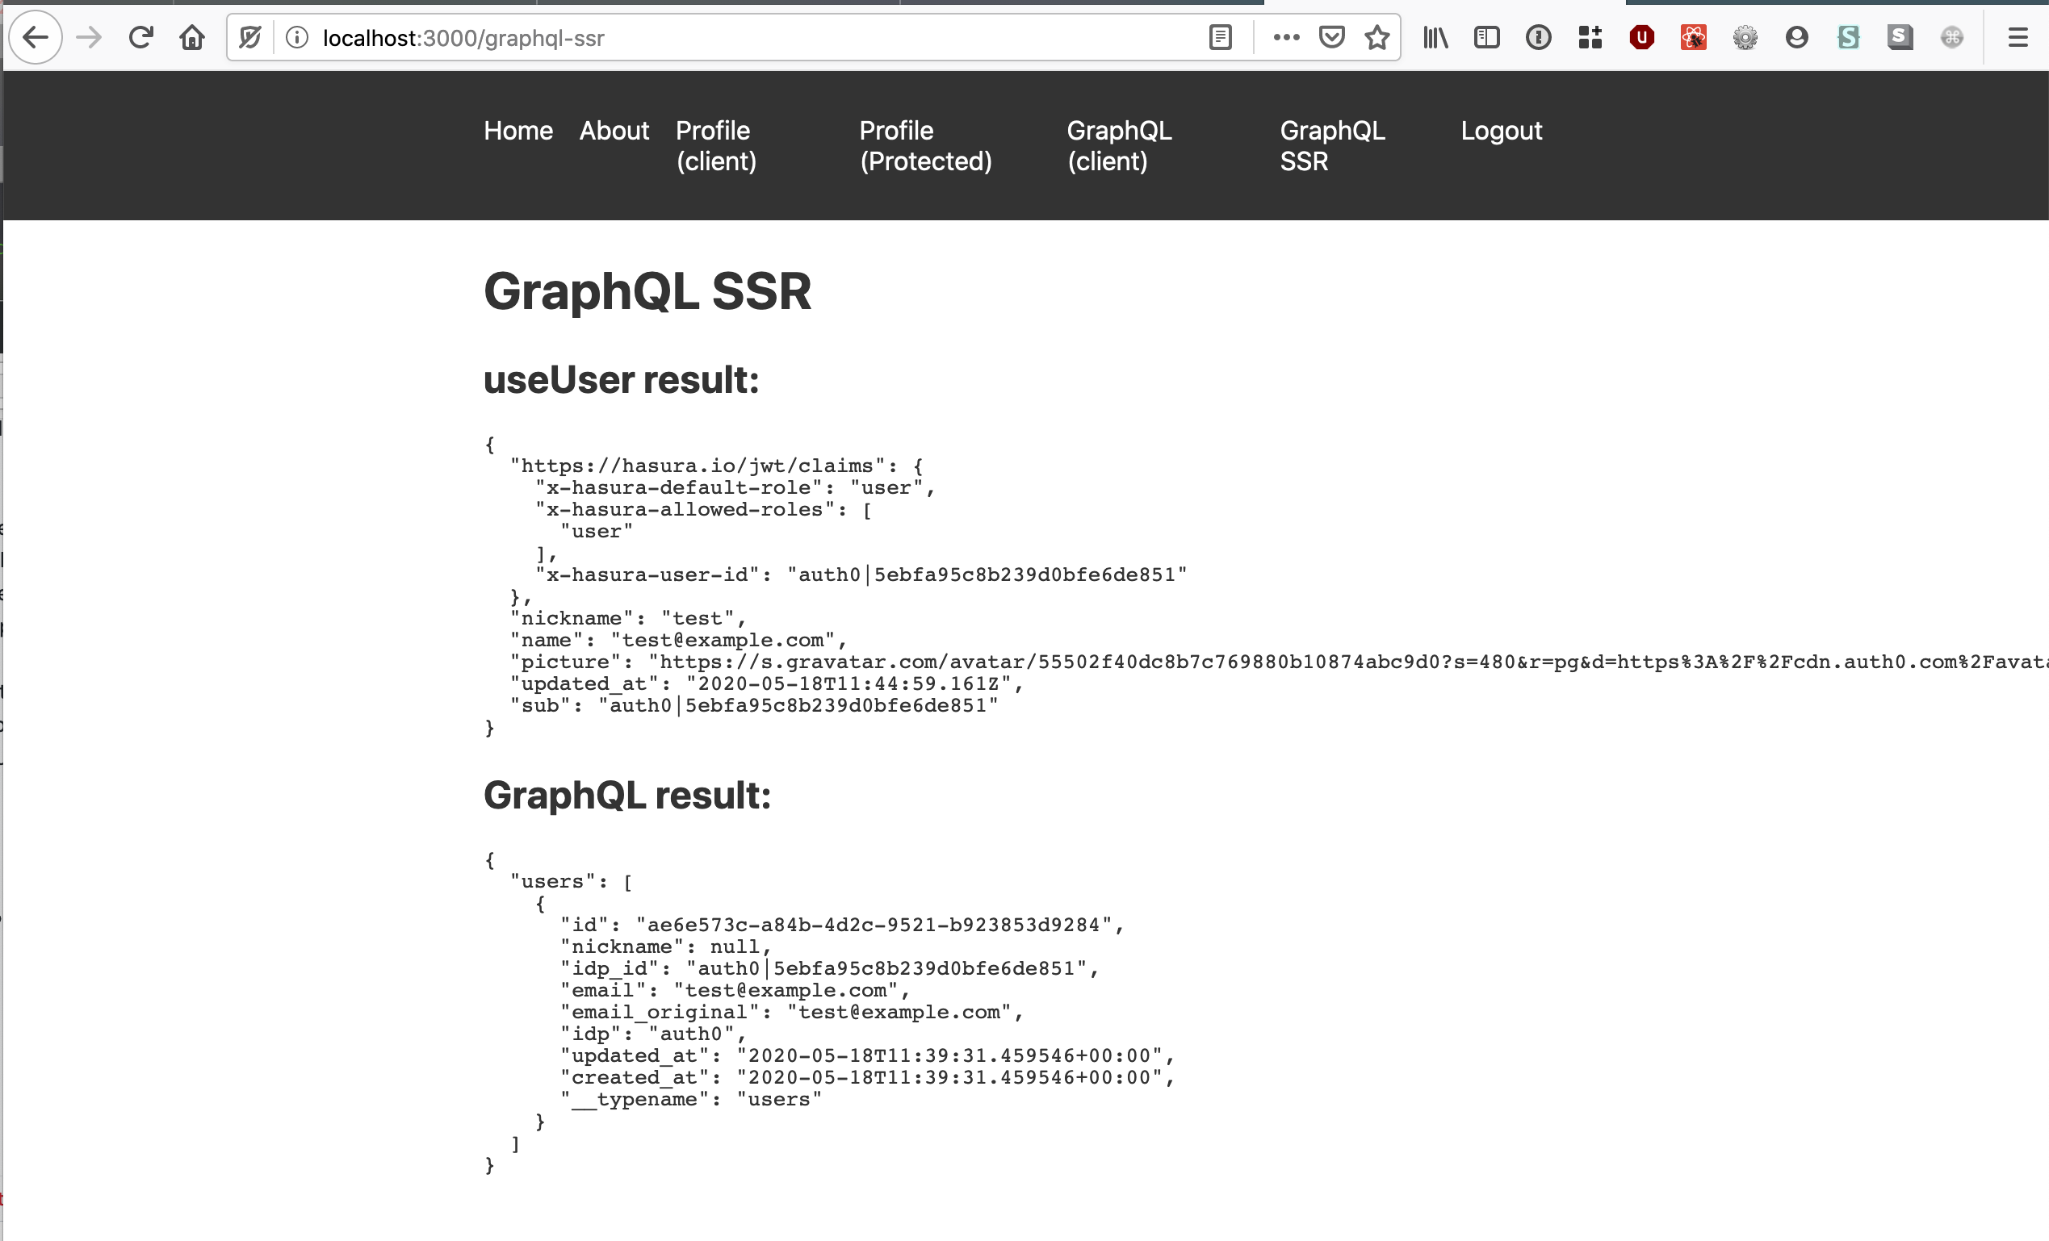Screen dimensions: 2049x1241
Task: Click the id ae6e573c UUID line
Action: (x=842, y=926)
